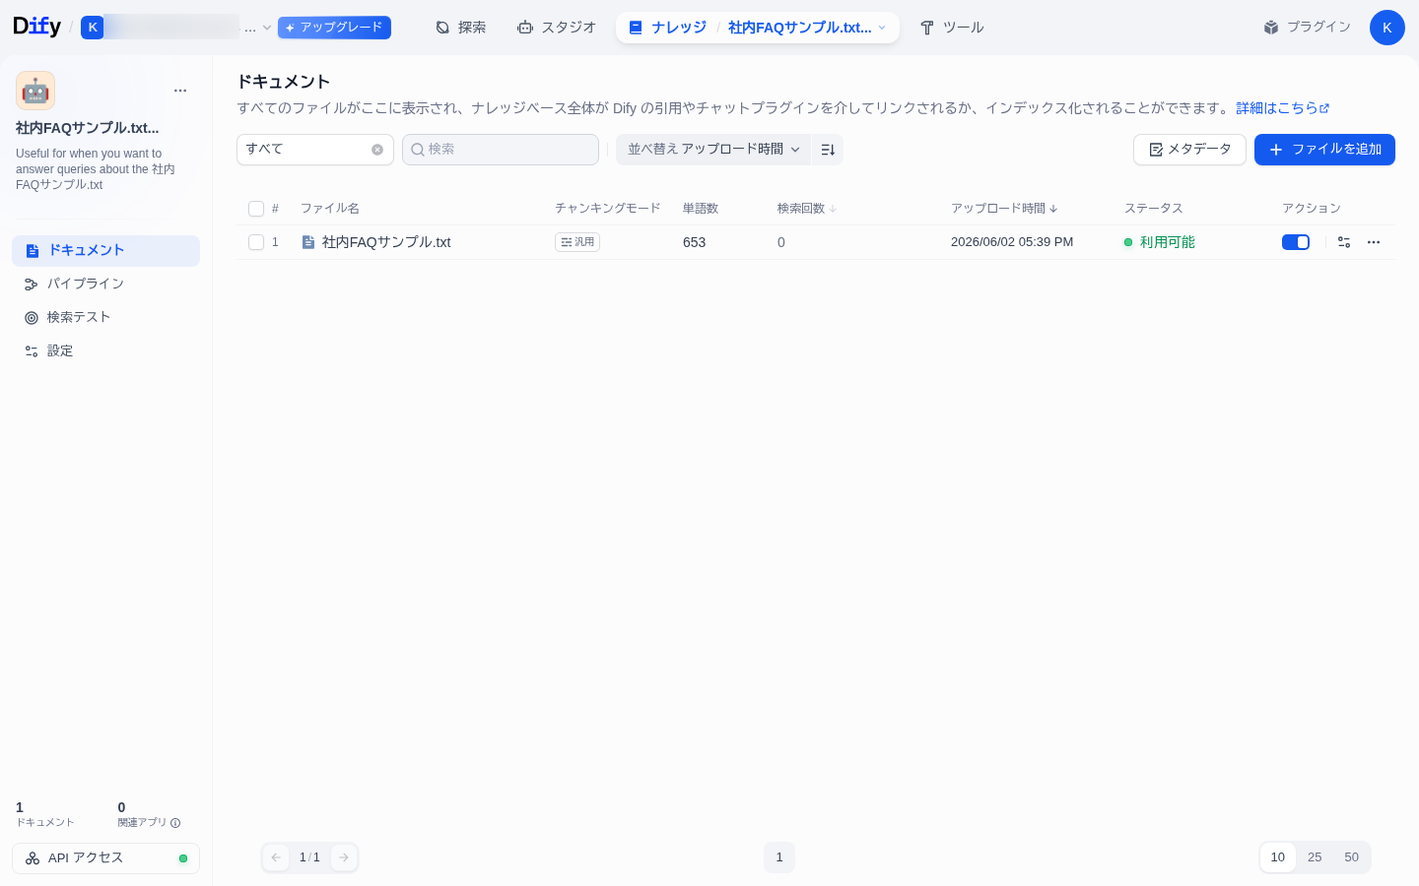Go to the next page arrow
Viewport: 1419px width, 886px height.
344,857
